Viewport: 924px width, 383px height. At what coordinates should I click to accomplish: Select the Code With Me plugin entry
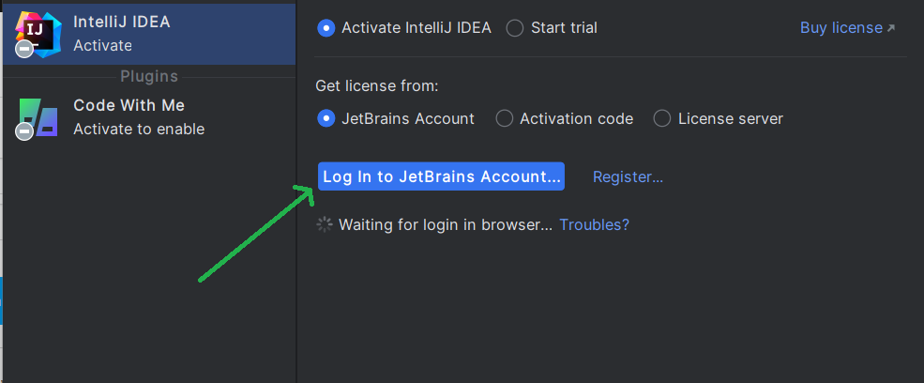[x=150, y=117]
